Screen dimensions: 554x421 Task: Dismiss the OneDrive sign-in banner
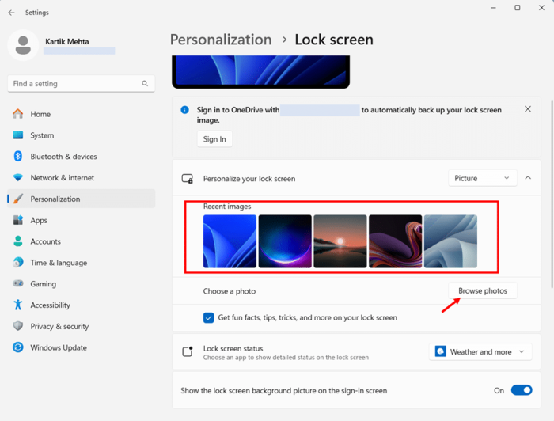click(528, 109)
